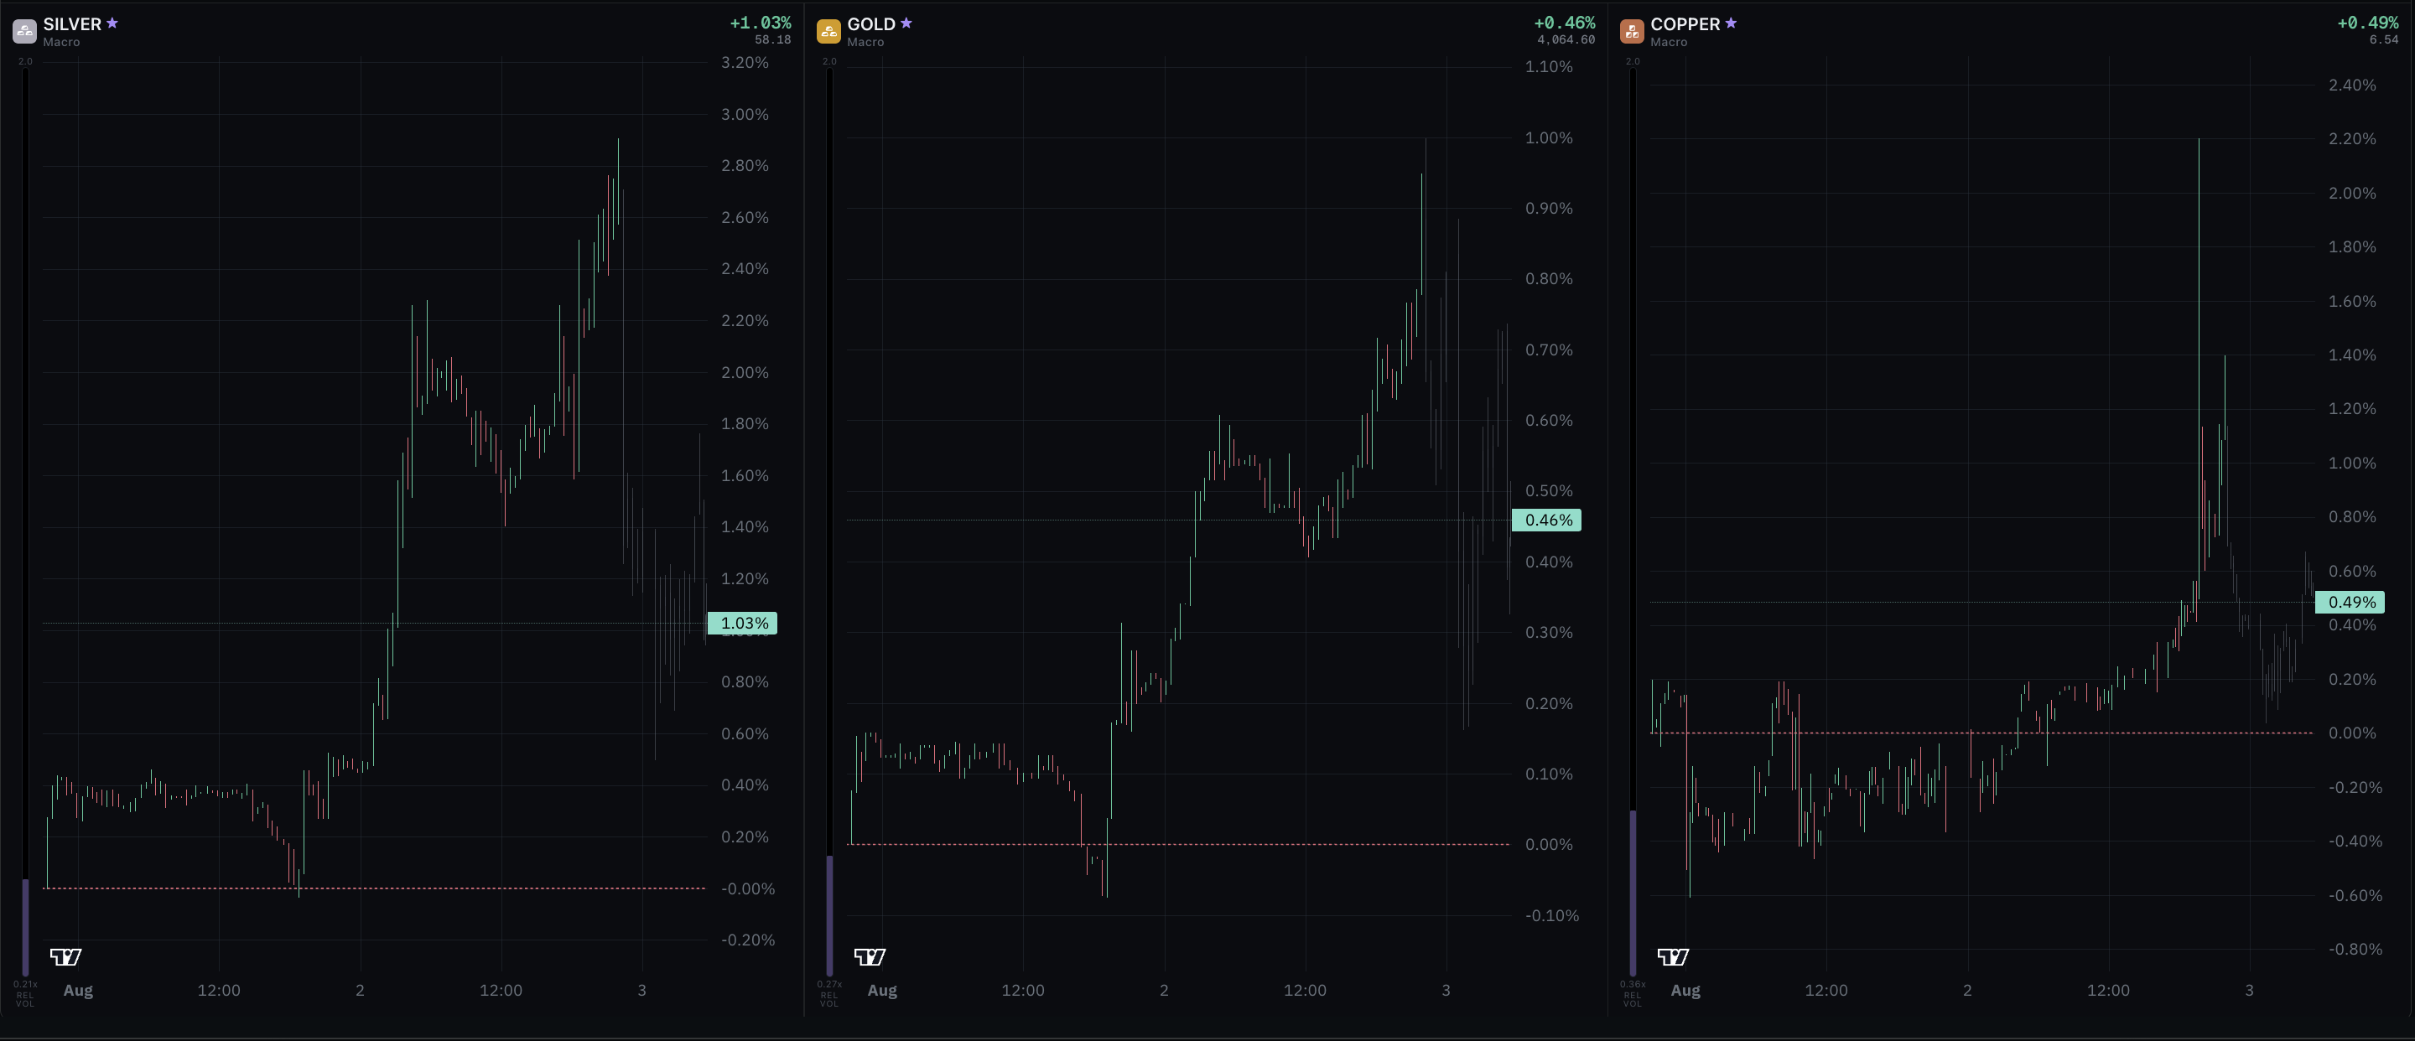Click the Gold 0.46% price label
2415x1041 pixels.
coord(1547,520)
